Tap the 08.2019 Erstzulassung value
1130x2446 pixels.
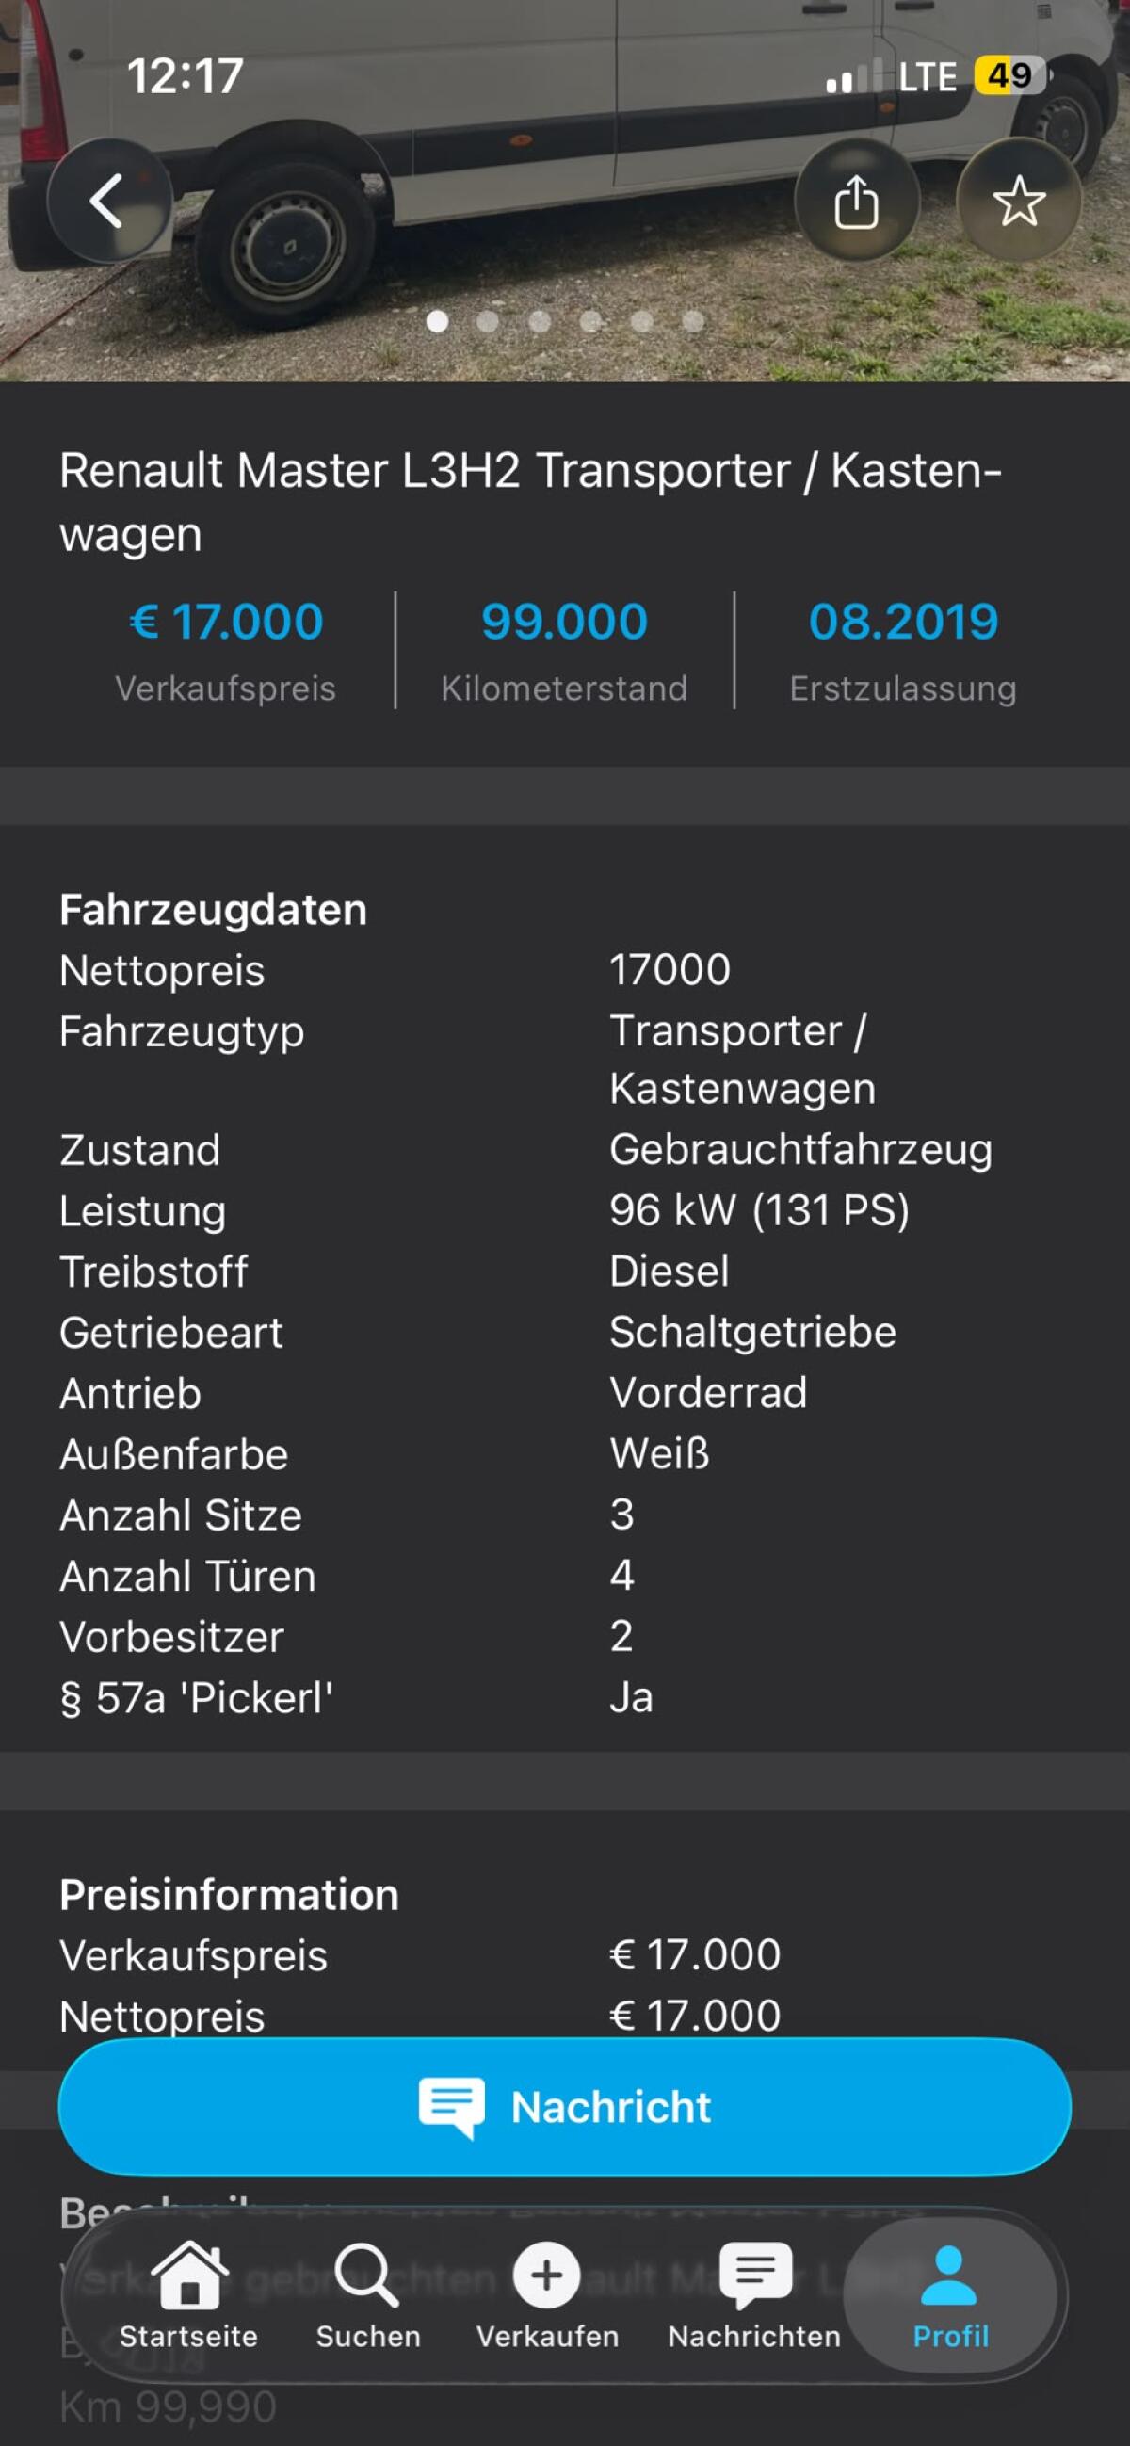coord(903,622)
